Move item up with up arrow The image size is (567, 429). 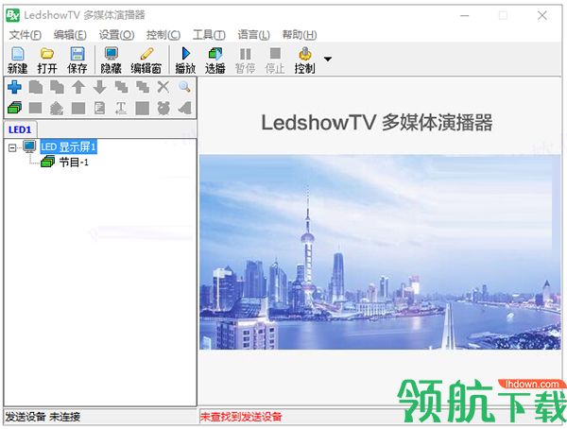click(x=78, y=87)
